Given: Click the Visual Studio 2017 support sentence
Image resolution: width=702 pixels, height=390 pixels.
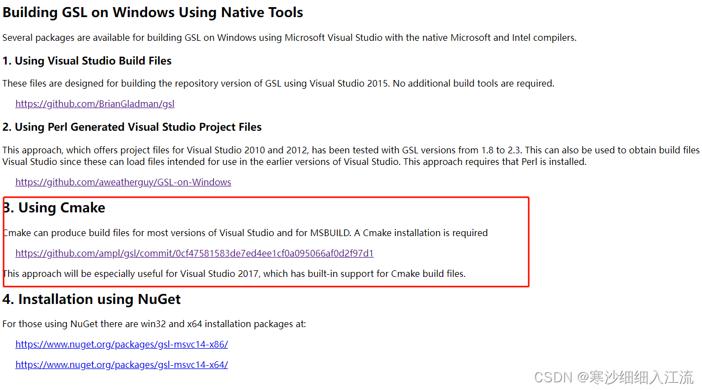Looking at the screenshot, I should tap(234, 274).
